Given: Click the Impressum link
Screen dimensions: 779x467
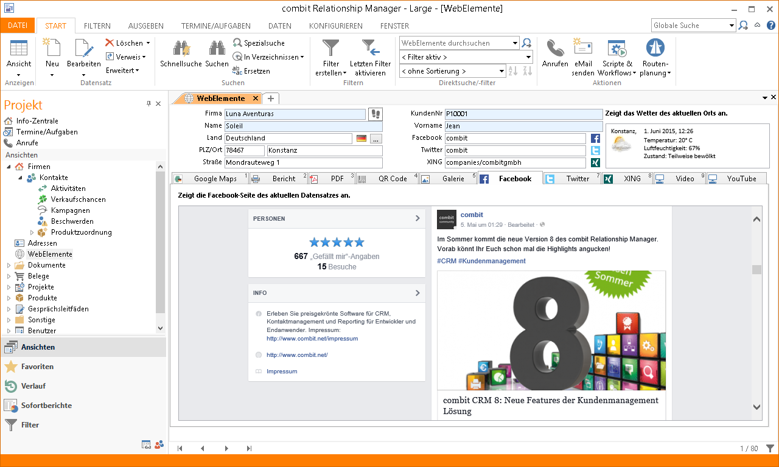Looking at the screenshot, I should [x=282, y=371].
